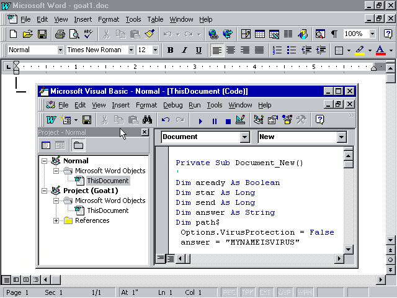Save the document with Word's floppy disk icon
This screenshot has height=298, width=397.
42,34
